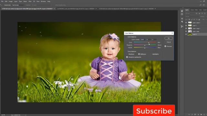Open the Select menu
Screen dimensions: 207x116
click(25, 1)
